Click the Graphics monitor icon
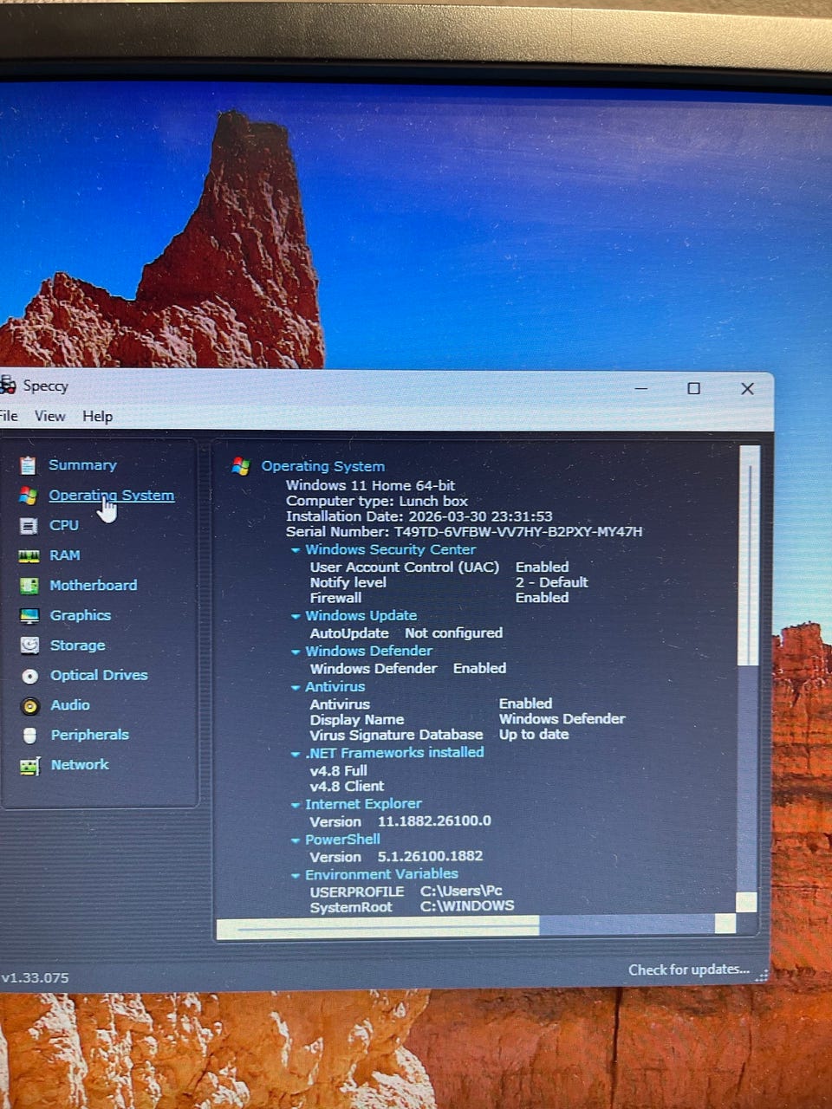The height and width of the screenshot is (1109, 832). 29,616
